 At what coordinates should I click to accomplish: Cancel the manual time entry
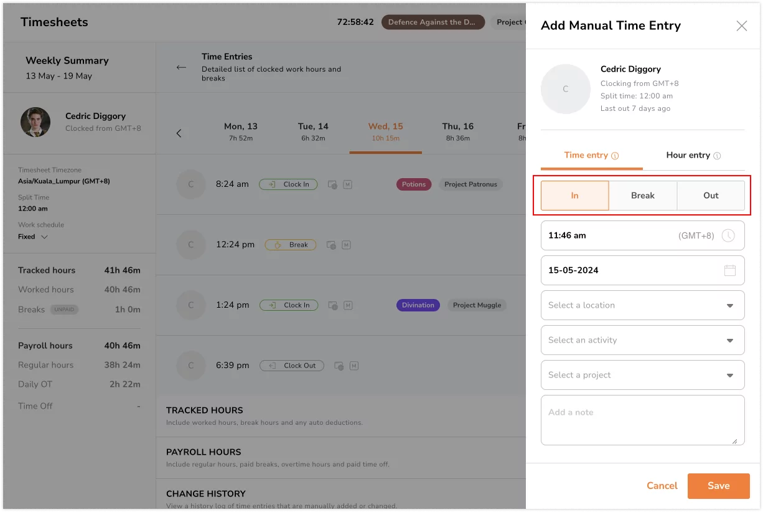(x=662, y=486)
